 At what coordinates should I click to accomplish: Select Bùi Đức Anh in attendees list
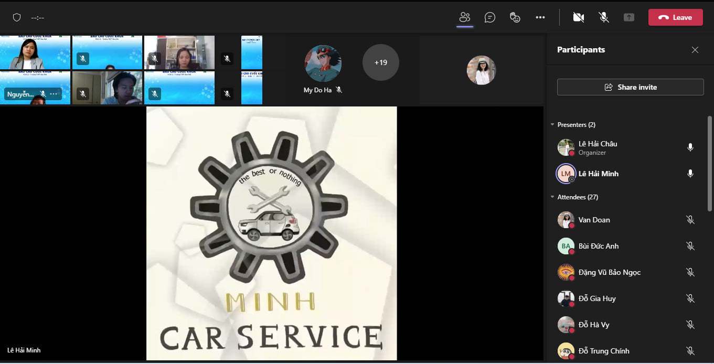tap(598, 246)
